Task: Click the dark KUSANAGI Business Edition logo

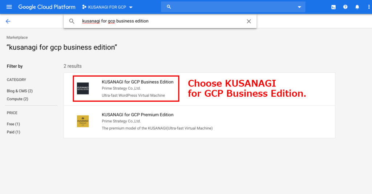Action: tap(83, 88)
